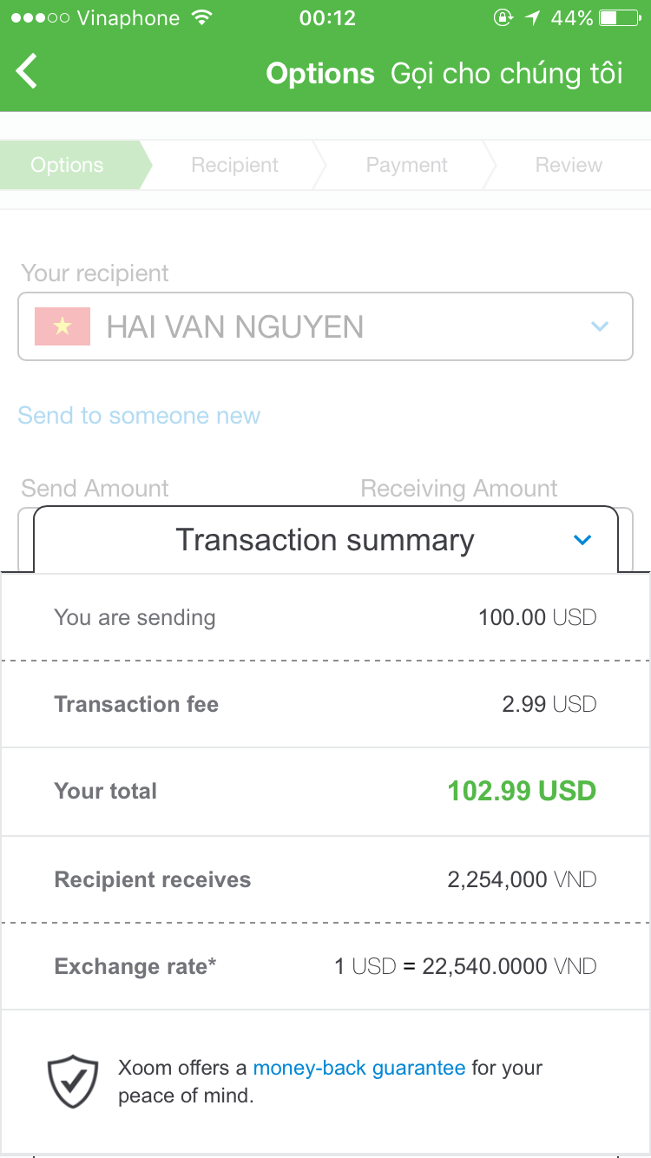The width and height of the screenshot is (651, 1158).
Task: Switch to the Recipient step tab
Action: point(234,165)
